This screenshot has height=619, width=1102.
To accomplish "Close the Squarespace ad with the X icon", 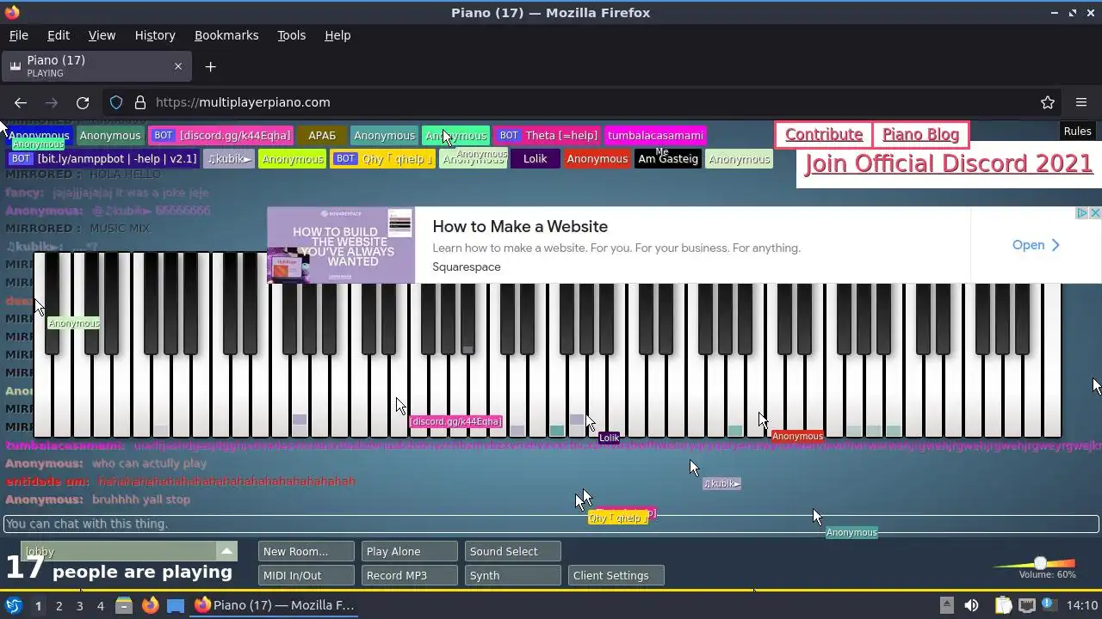I will tap(1095, 212).
